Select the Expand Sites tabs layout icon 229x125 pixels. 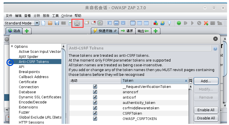(109, 23)
